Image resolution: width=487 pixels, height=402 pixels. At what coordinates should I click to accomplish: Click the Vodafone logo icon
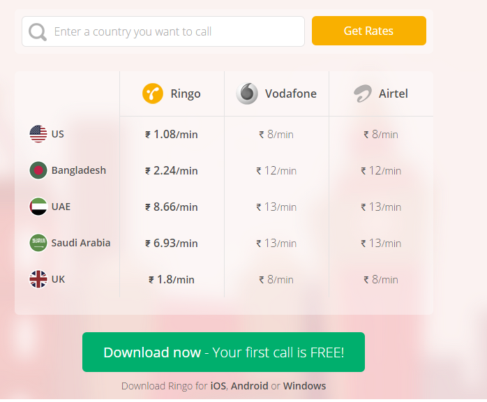[247, 94]
